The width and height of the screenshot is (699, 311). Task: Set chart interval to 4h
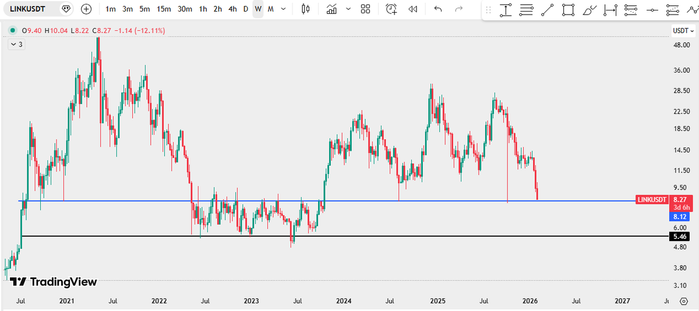232,9
